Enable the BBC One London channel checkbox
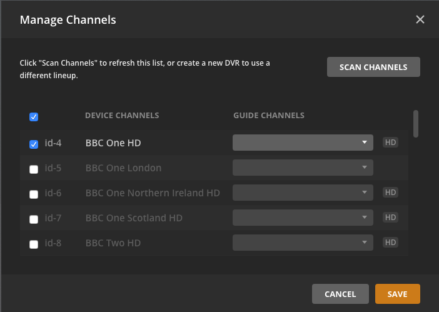439x312 pixels. pos(34,169)
